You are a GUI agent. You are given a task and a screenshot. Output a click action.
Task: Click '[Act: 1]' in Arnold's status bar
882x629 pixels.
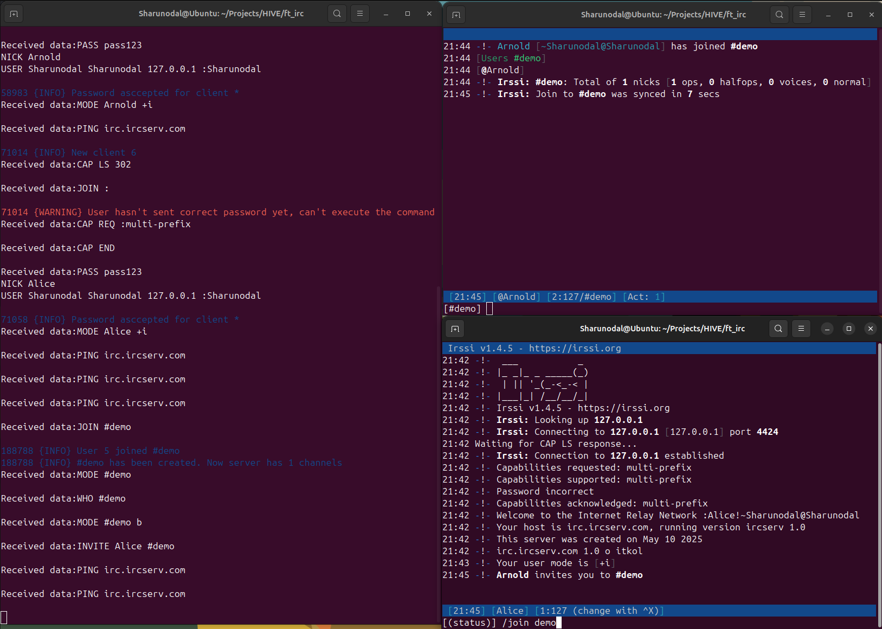click(643, 297)
